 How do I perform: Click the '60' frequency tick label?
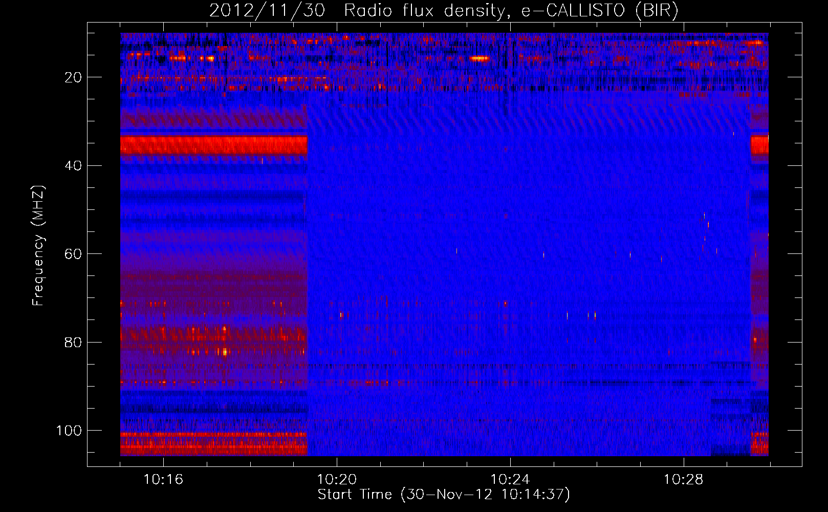[74, 254]
